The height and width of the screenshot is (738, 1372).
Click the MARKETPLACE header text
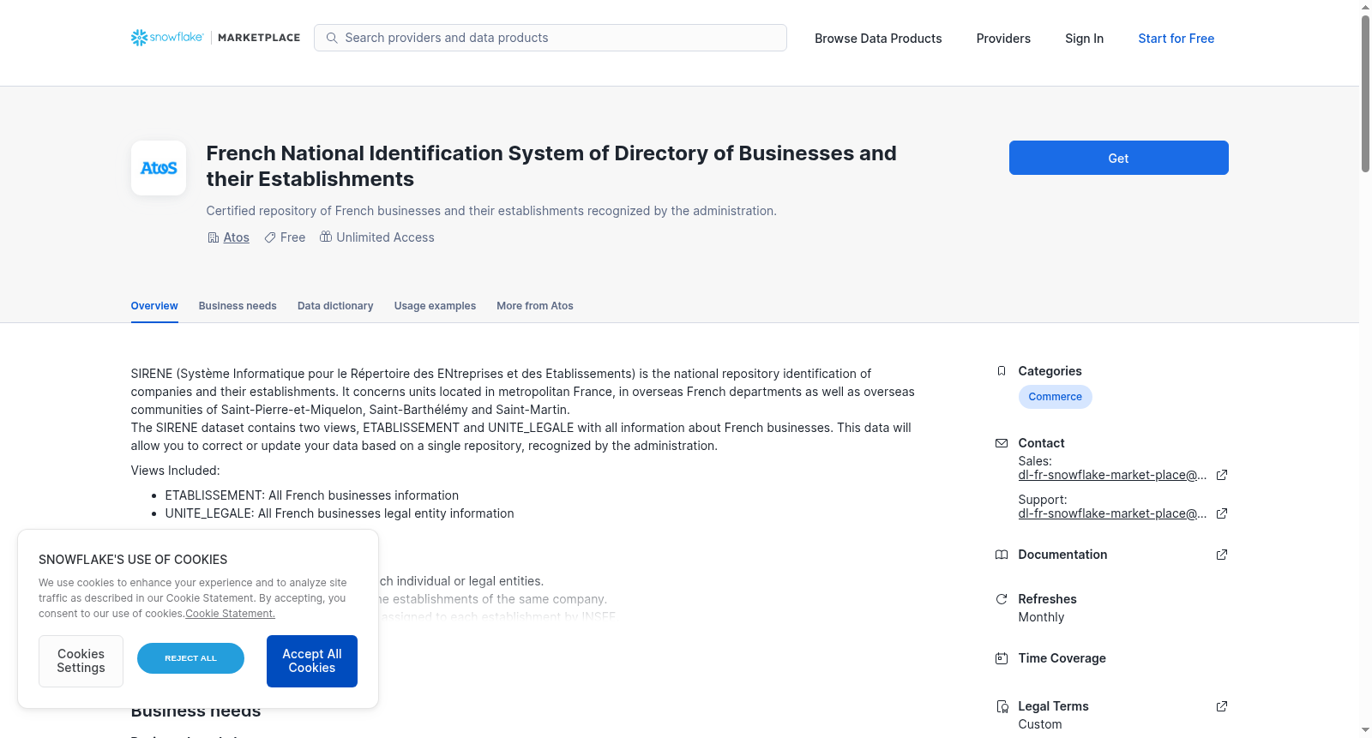[259, 38]
